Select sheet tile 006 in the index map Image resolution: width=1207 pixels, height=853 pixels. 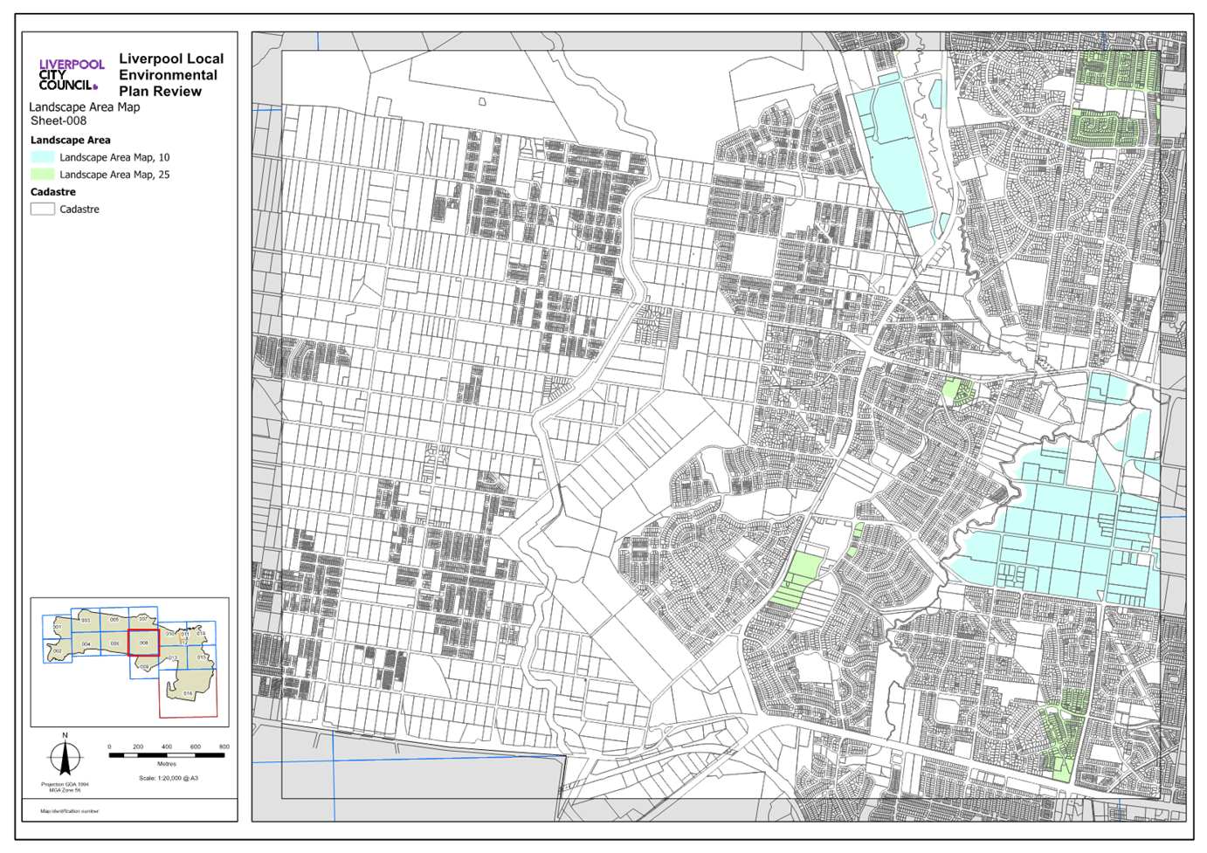[x=114, y=643]
